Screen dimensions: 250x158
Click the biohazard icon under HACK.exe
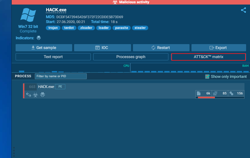click(x=35, y=95)
